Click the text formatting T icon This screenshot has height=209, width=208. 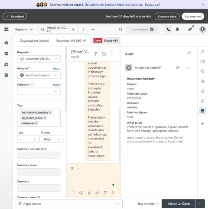pyautogui.click(x=73, y=192)
